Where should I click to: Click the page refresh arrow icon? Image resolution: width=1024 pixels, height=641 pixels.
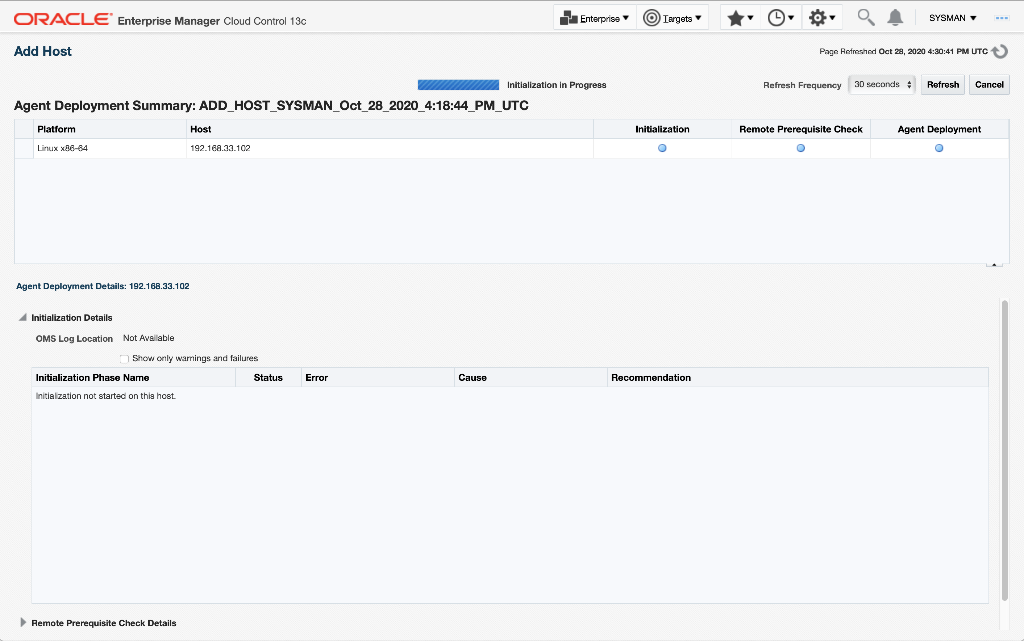1000,51
